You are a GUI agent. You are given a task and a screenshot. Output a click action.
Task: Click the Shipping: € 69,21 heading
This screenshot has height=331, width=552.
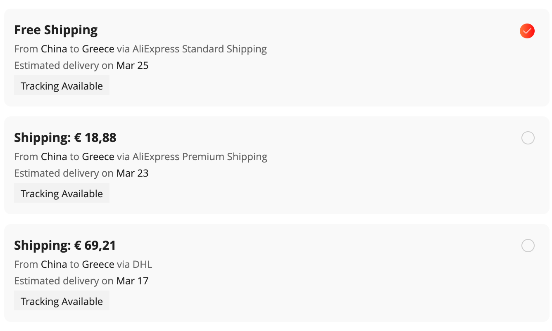pos(65,246)
